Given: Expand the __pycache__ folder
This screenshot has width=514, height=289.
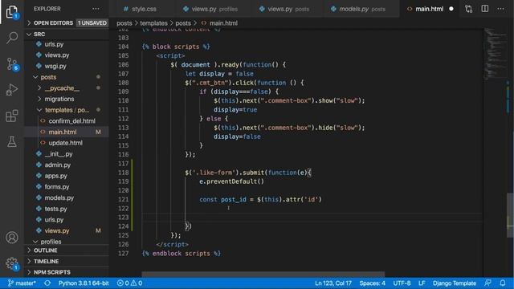Looking at the screenshot, I should [67, 88].
